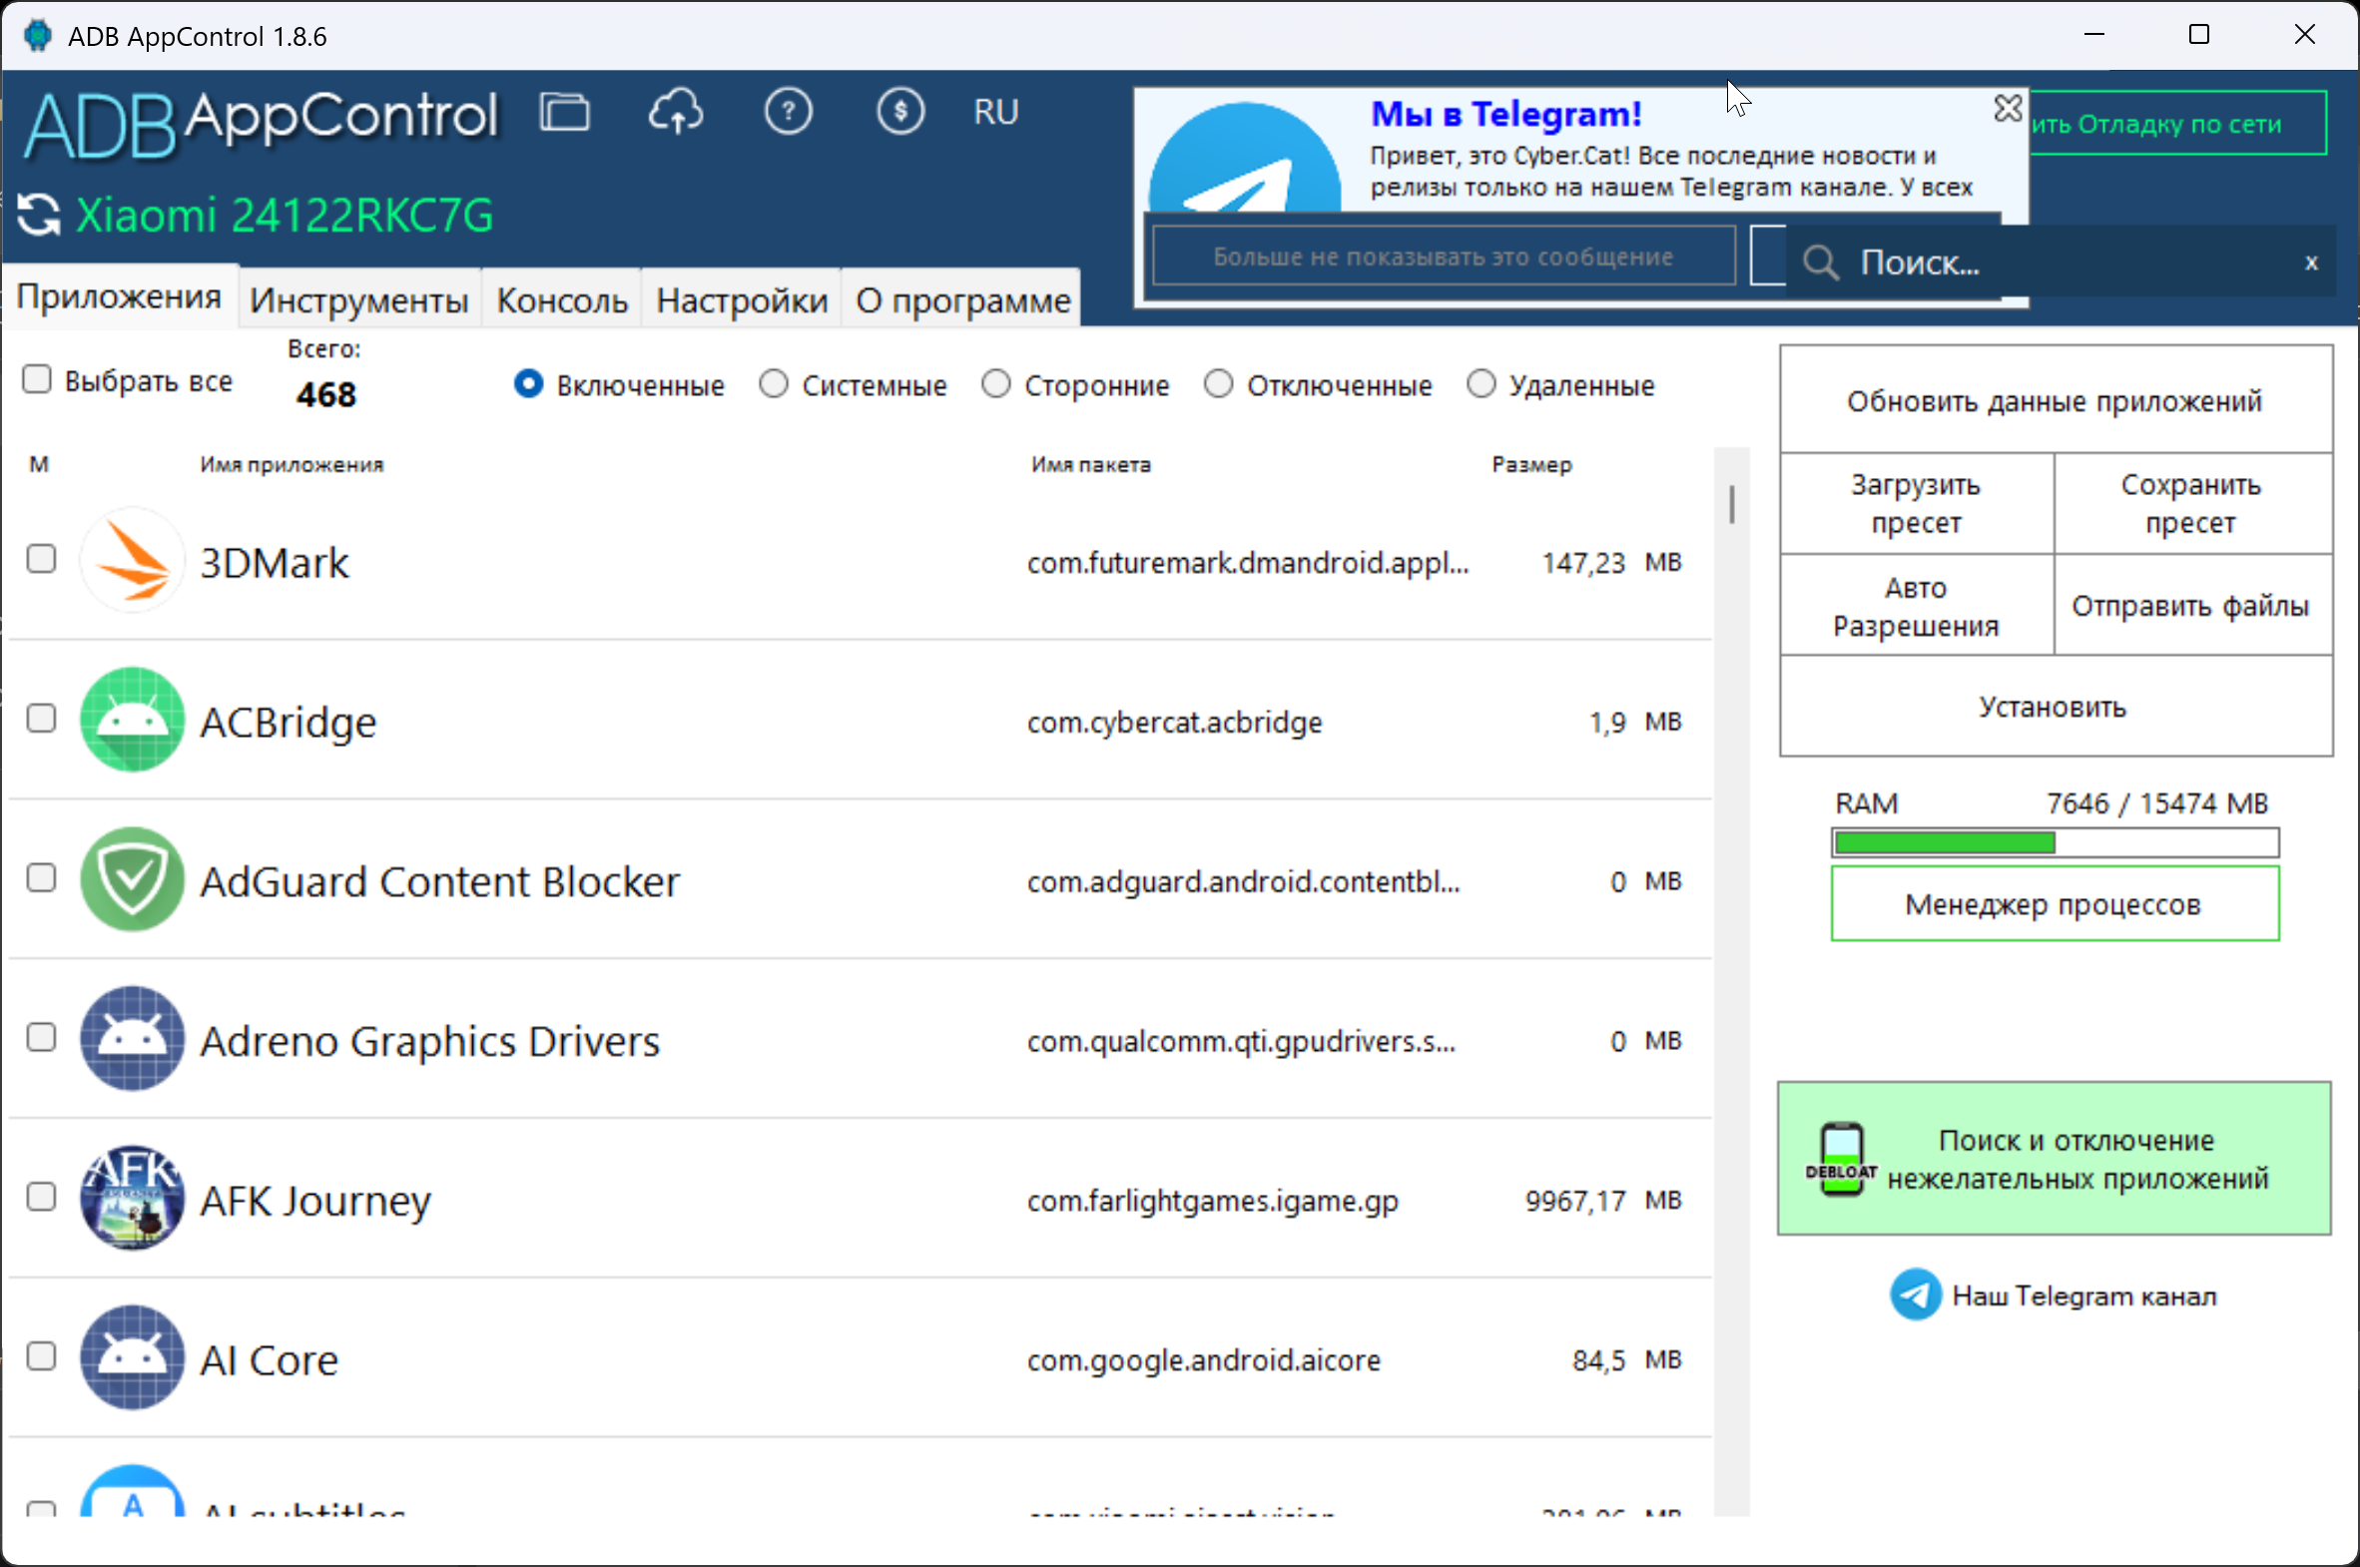Click the donate dollar icon

coord(899,111)
